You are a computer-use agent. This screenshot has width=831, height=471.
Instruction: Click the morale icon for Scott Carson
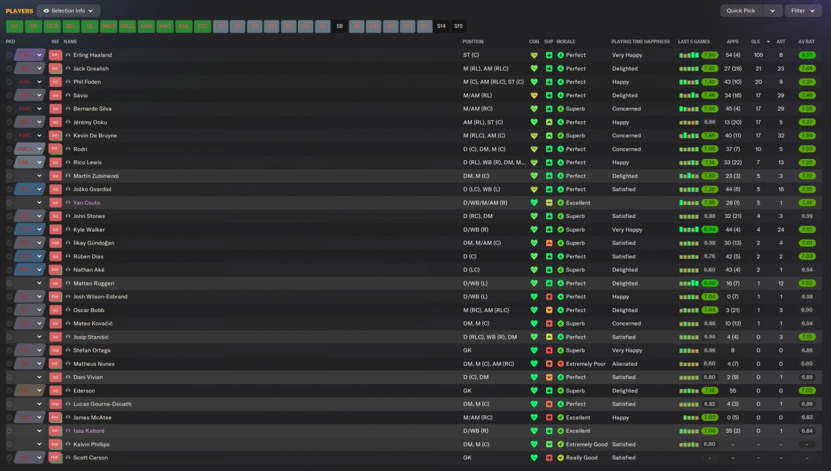tap(561, 458)
